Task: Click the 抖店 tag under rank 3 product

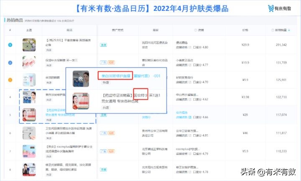Action: [x=49, y=82]
